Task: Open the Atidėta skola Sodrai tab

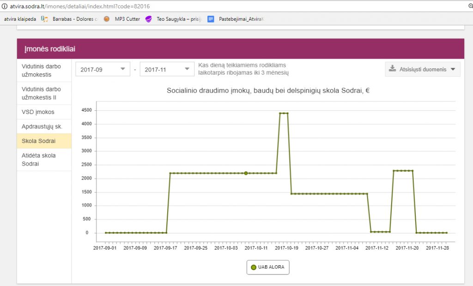Action: 39,160
